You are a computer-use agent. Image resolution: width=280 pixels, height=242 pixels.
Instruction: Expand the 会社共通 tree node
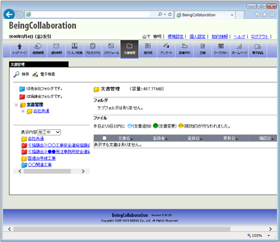(x=23, y=112)
